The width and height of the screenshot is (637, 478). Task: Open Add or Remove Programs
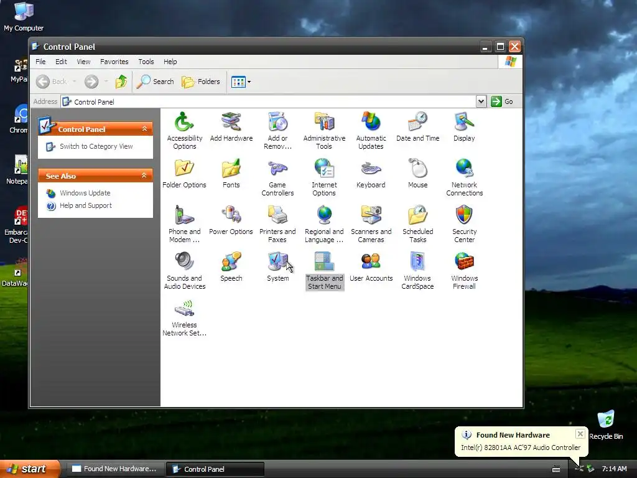(x=277, y=131)
